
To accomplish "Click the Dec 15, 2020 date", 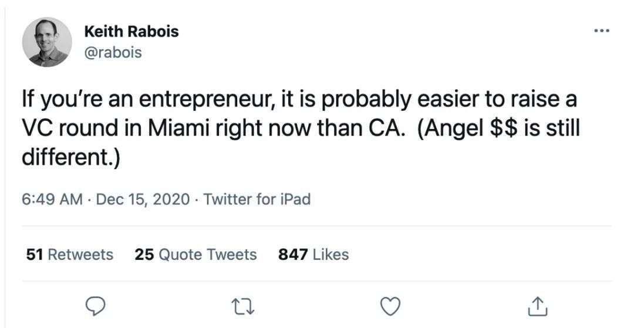I will click(143, 199).
